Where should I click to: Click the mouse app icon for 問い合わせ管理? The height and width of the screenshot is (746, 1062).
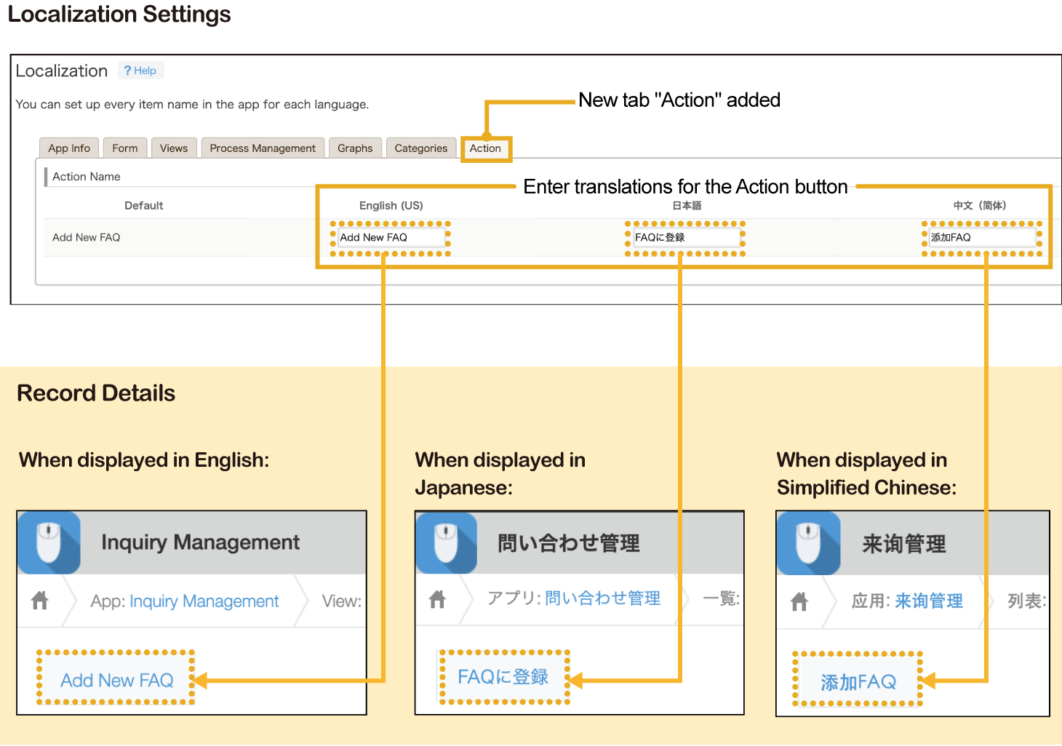(x=447, y=542)
